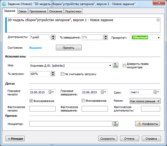Image resolution: width=167 pixels, height=146 pixels.
Task: Switch to the Связи tab
Action: 23,11
